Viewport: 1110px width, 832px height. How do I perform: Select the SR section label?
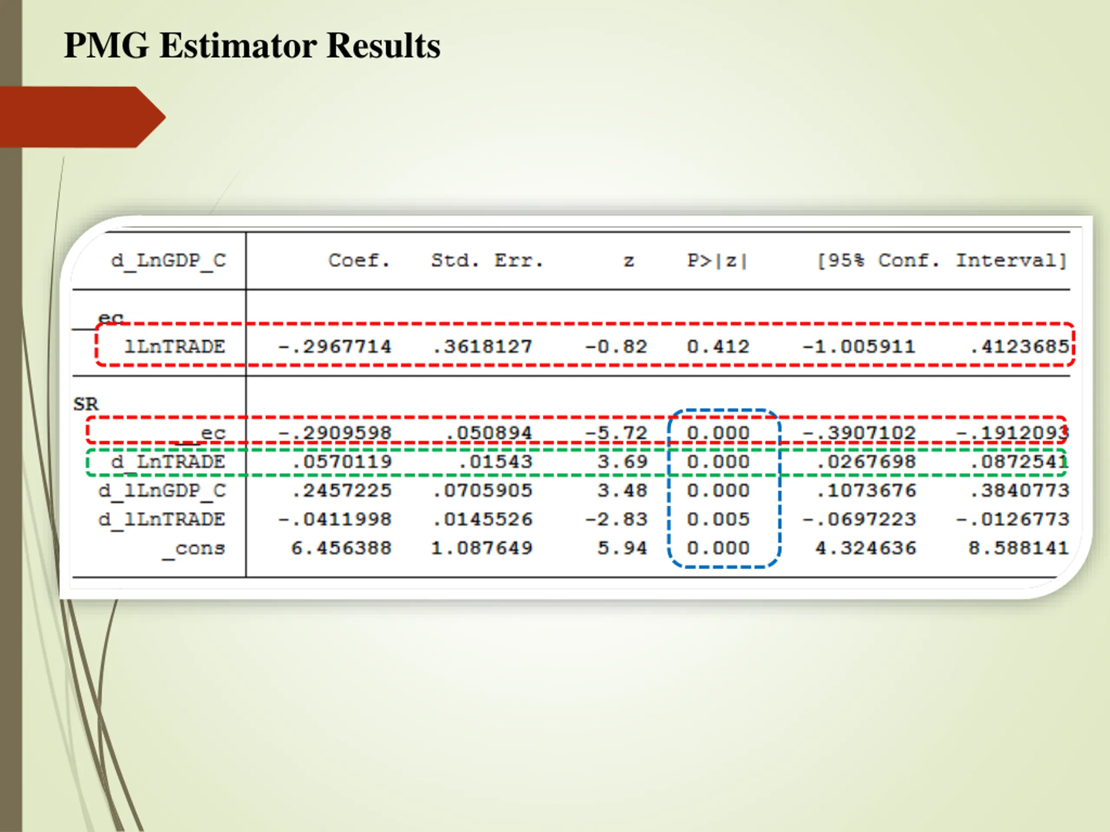pos(86,404)
